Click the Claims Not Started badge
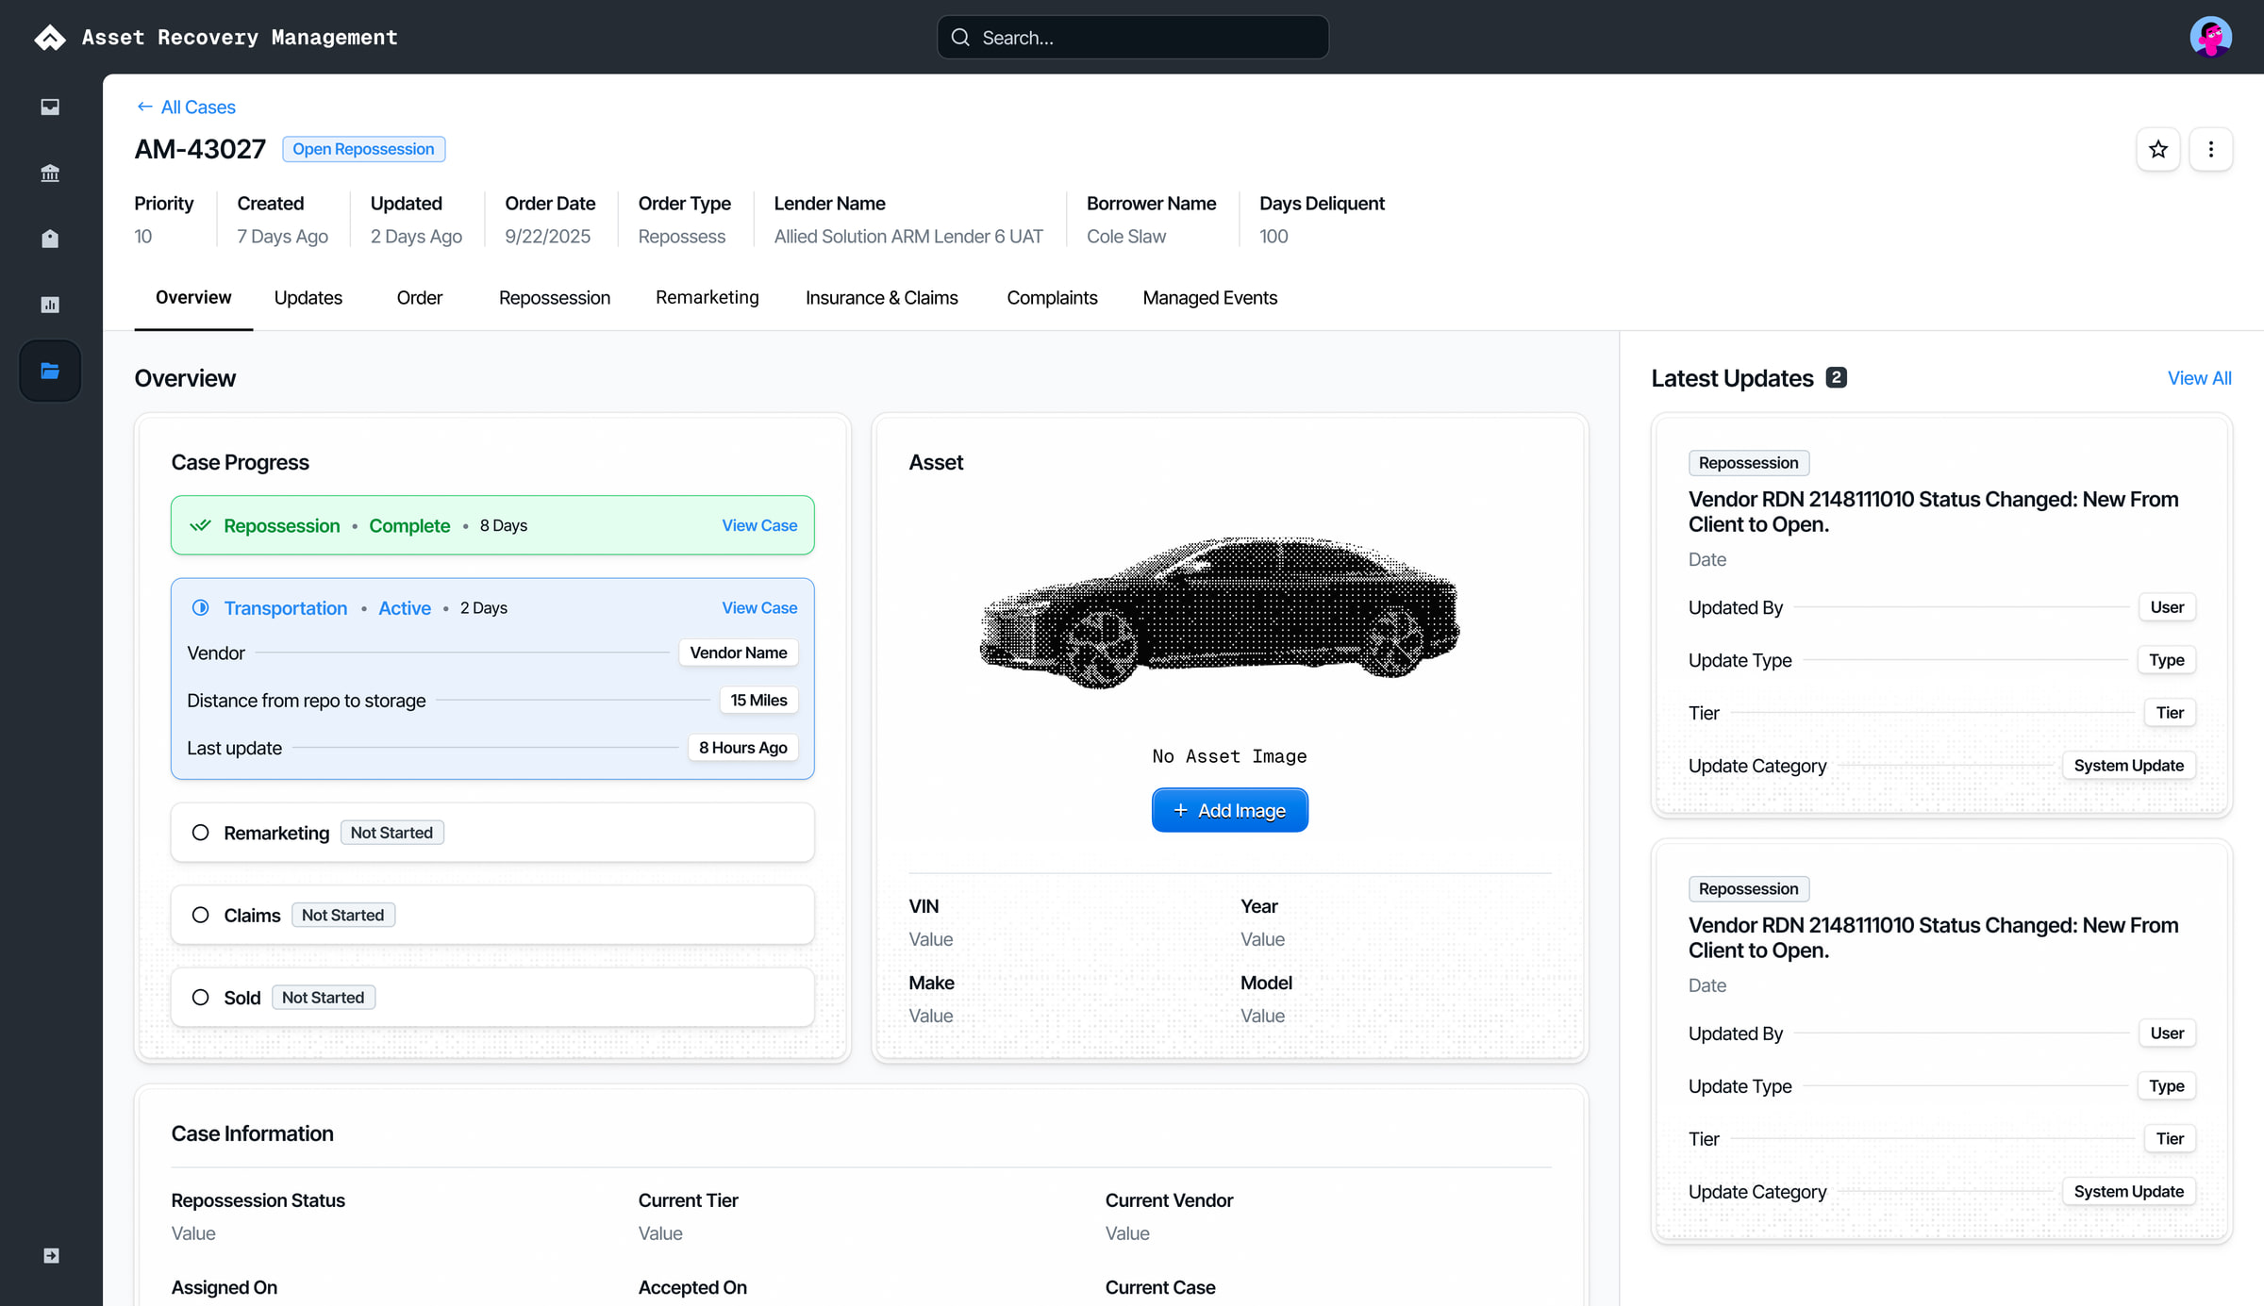Viewport: 2264px width, 1306px height. 342,915
